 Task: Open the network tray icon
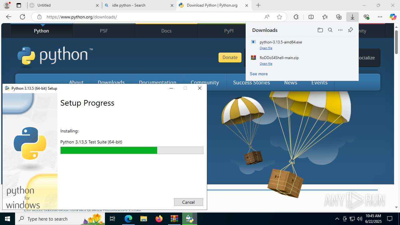352,219
